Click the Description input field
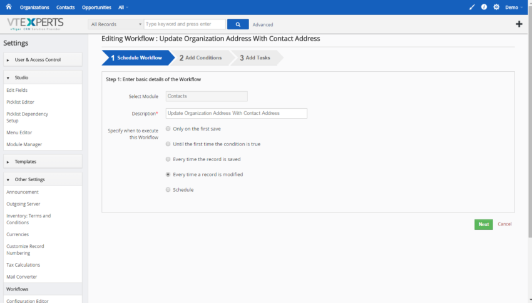532x303 pixels. click(237, 114)
